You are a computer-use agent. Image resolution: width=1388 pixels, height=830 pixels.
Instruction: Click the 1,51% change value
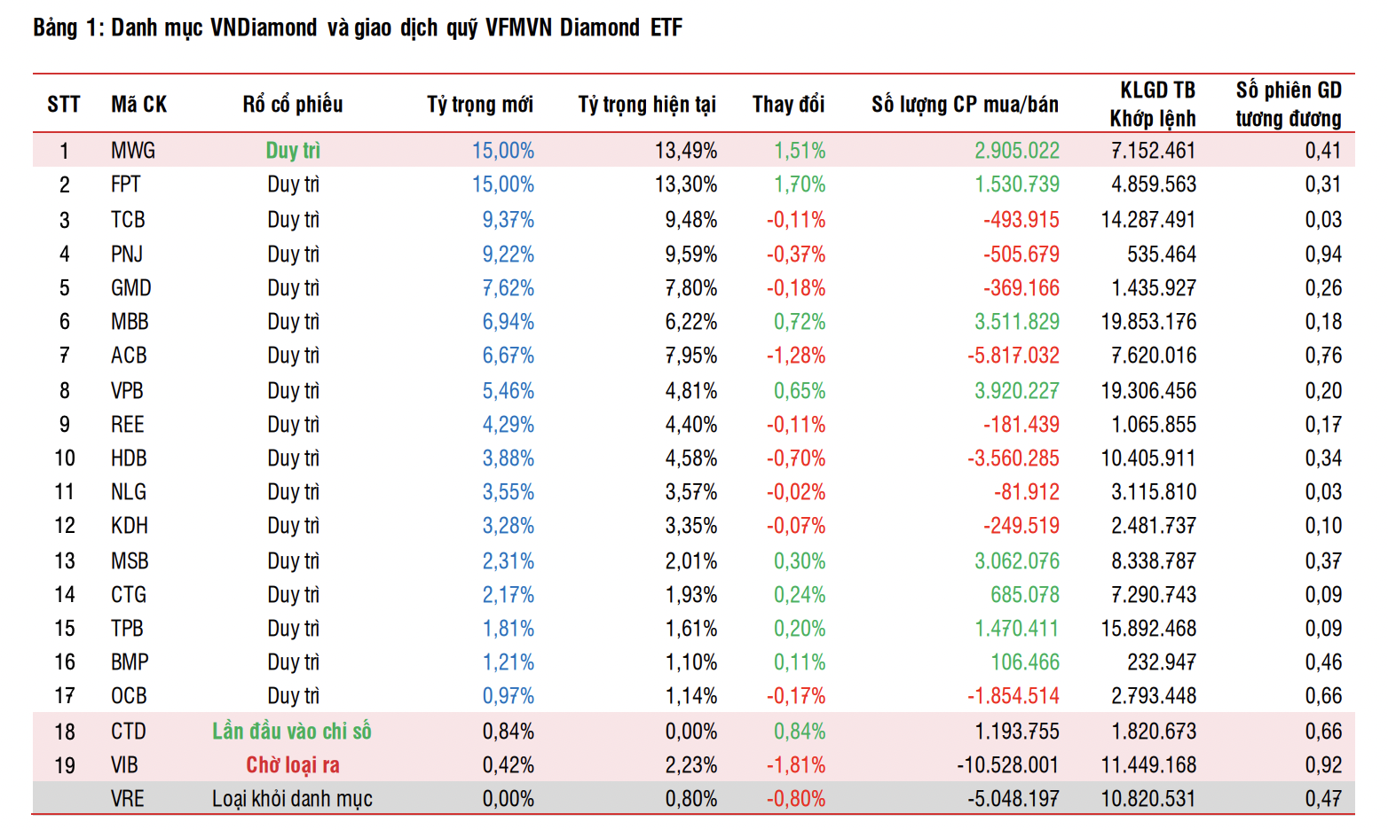pyautogui.click(x=800, y=151)
